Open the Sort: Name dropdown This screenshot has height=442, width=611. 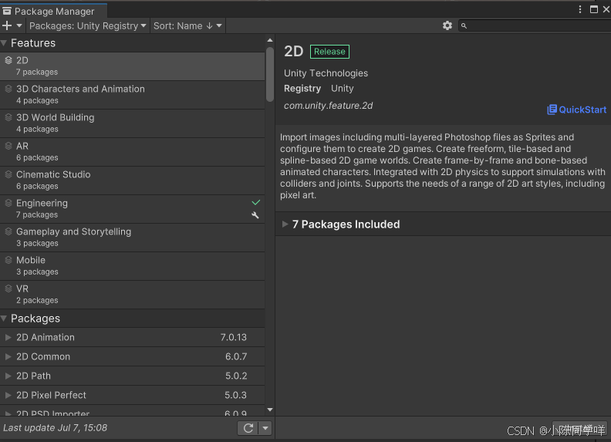187,25
